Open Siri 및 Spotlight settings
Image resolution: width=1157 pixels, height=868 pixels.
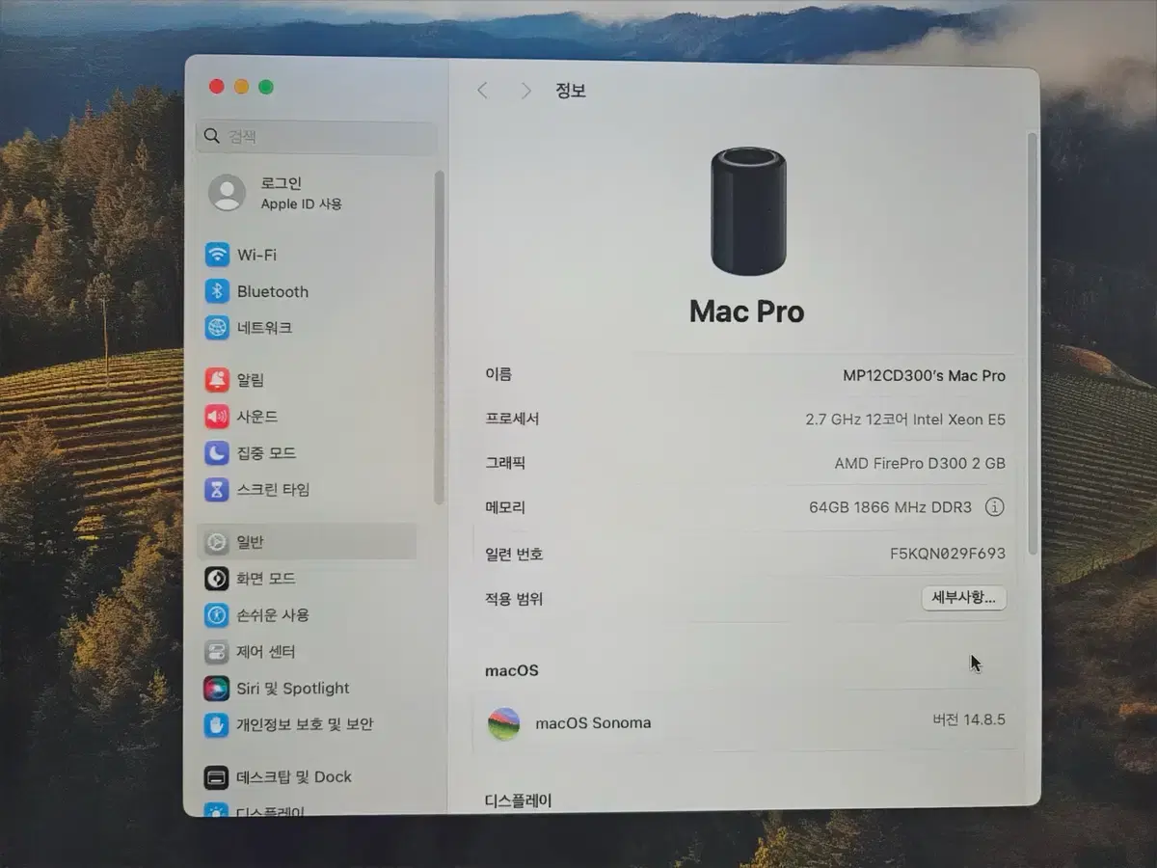point(307,688)
